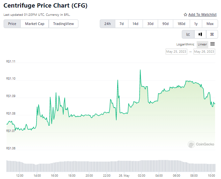Choose the 30d time range
This screenshot has height=179, width=221.
coord(150,24)
